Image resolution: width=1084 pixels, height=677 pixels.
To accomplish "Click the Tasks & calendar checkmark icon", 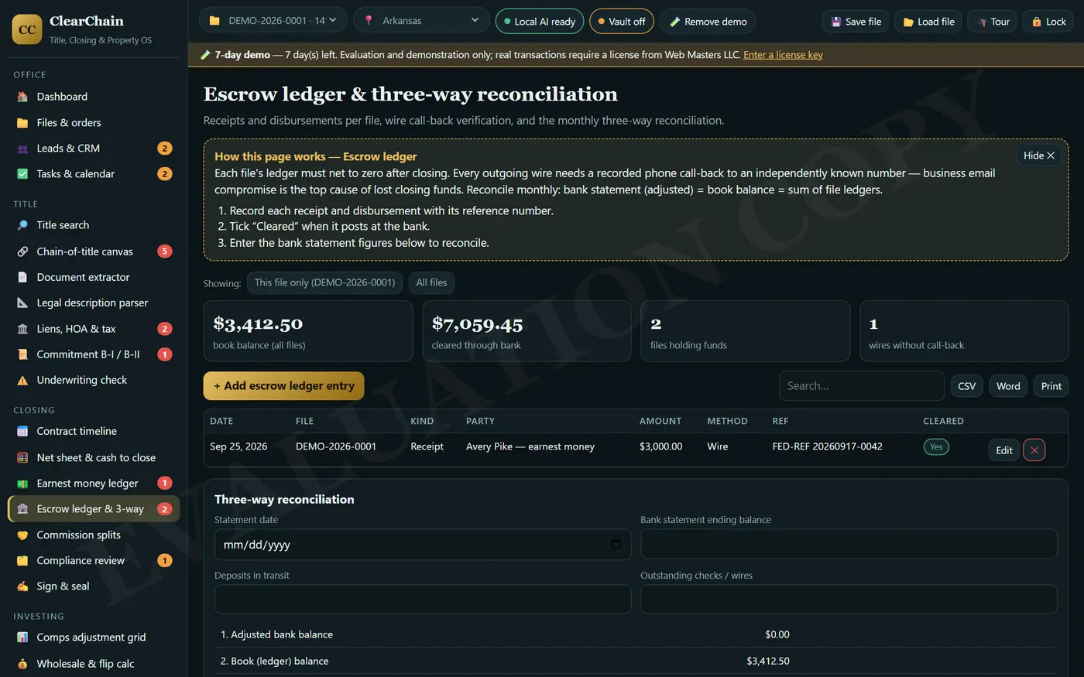I will pyautogui.click(x=22, y=174).
